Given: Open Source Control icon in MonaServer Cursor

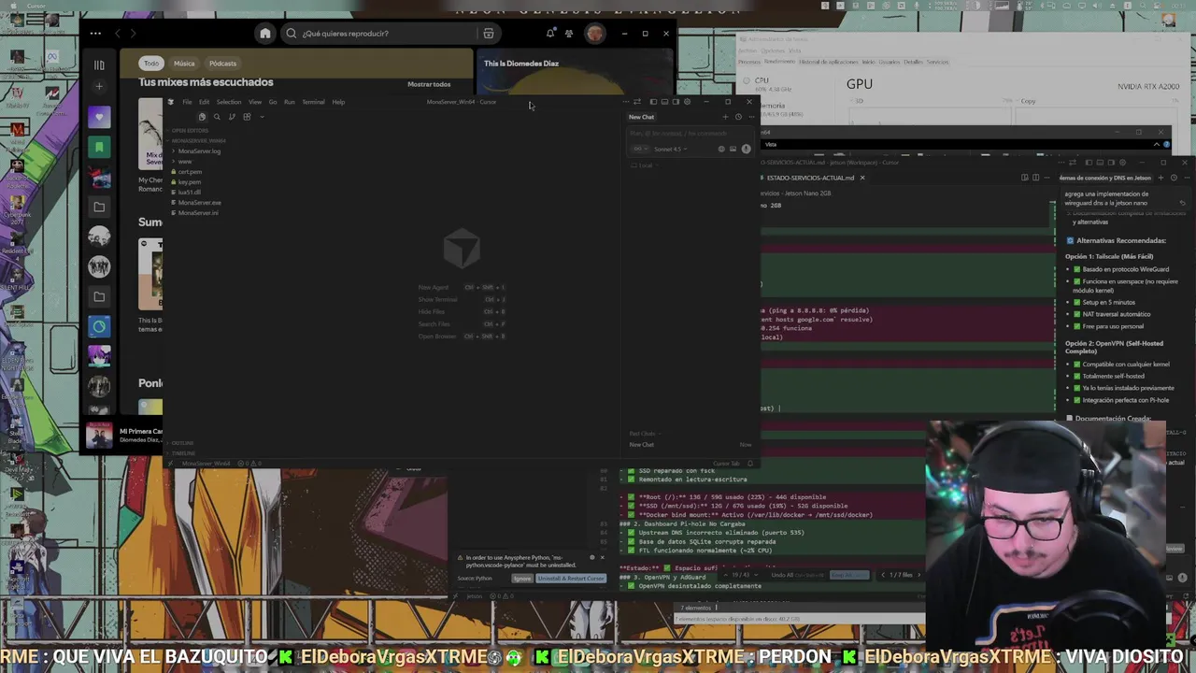Looking at the screenshot, I should coord(232,117).
